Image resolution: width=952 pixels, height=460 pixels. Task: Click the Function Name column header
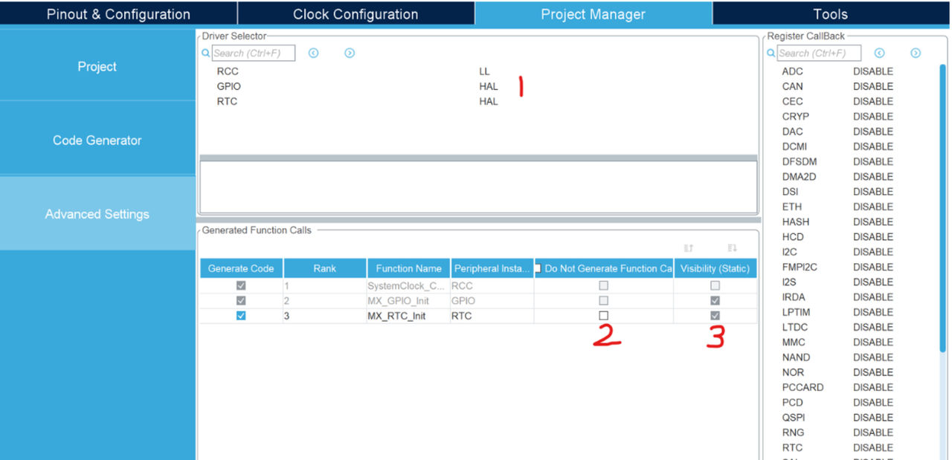coord(408,268)
